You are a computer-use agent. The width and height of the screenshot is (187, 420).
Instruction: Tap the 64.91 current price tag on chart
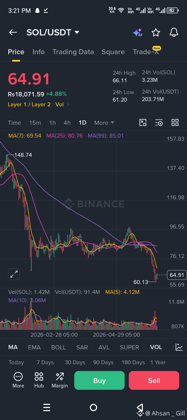point(177,275)
